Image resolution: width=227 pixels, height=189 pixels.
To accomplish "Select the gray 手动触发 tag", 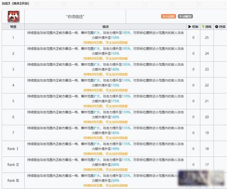I will tap(185, 17).
